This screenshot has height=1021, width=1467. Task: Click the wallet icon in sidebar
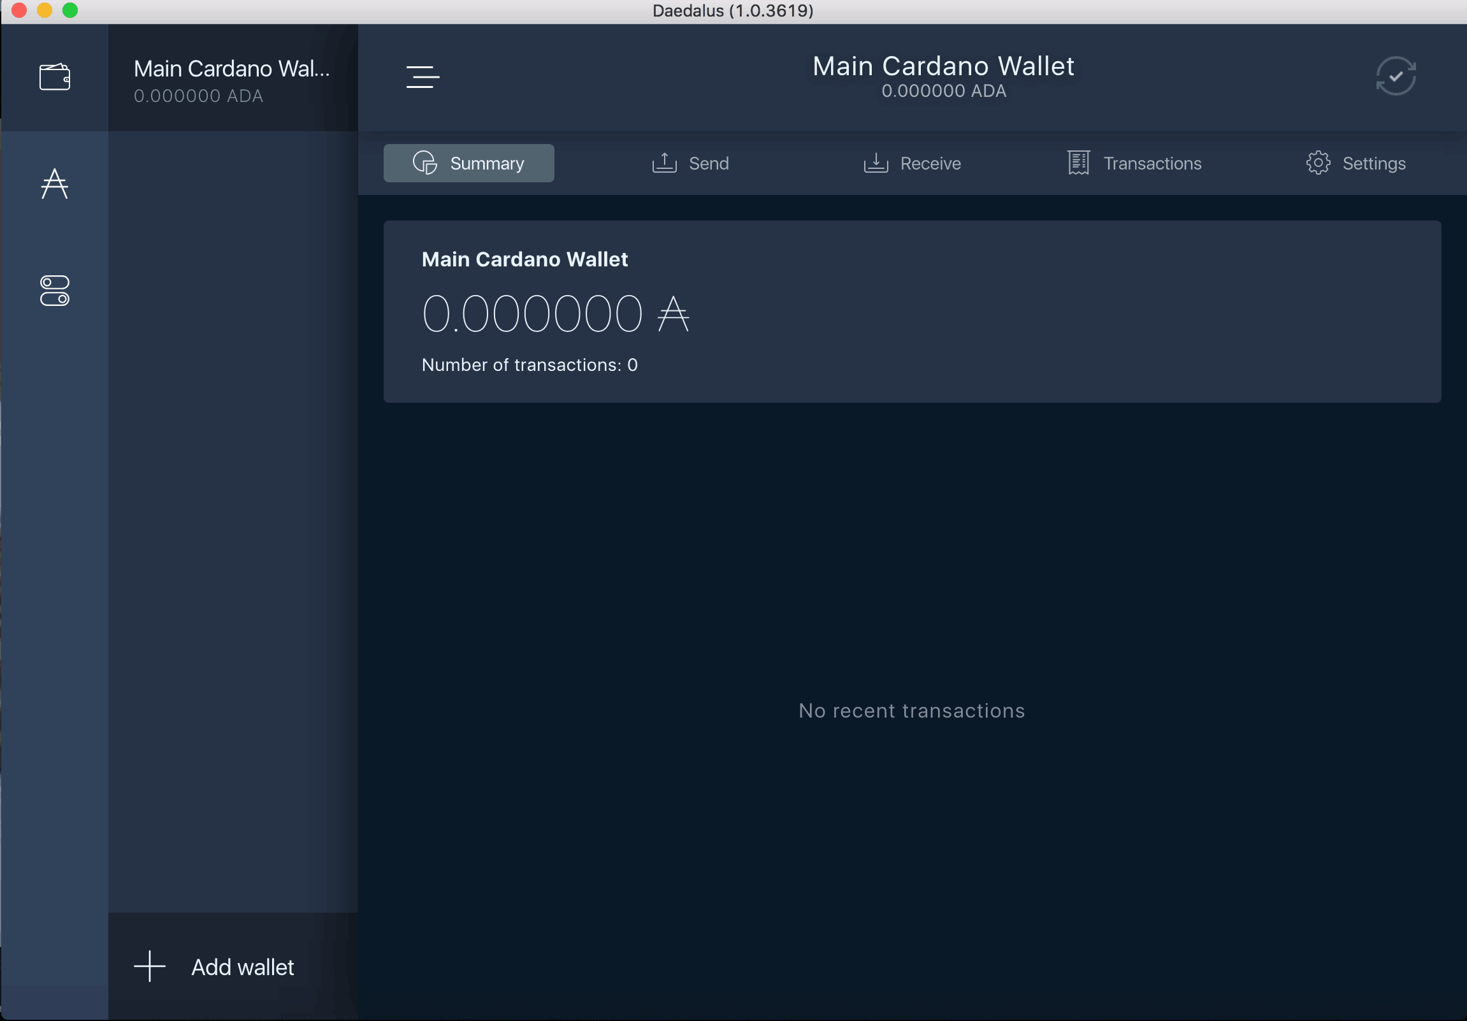pyautogui.click(x=55, y=75)
